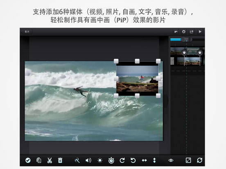Click the copy clip icon
Viewport: 226px width, 169px height.
coord(39,160)
